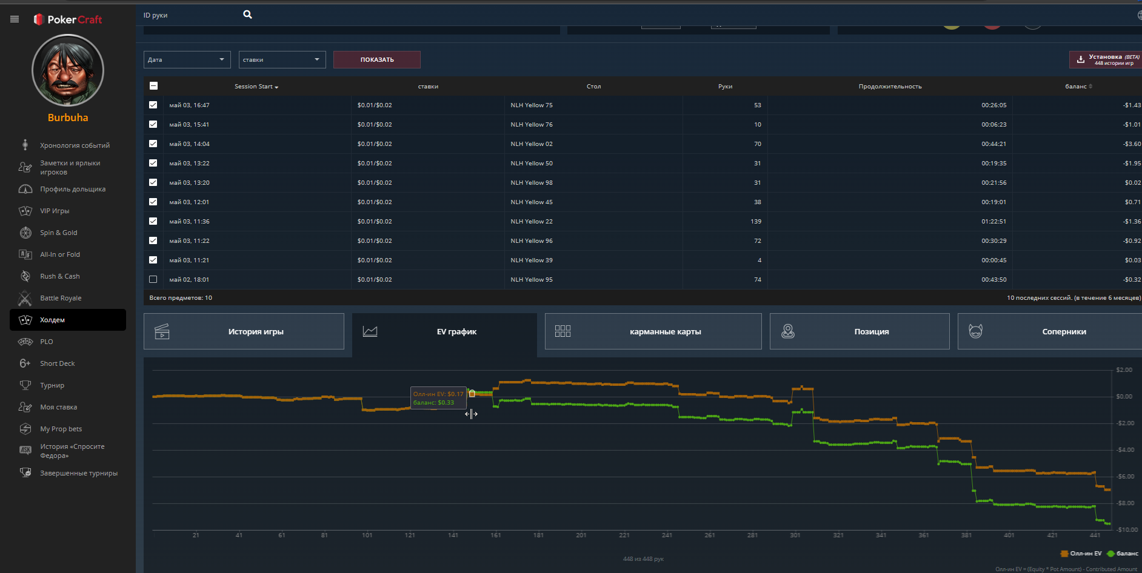Image resolution: width=1142 pixels, height=573 pixels.
Task: Switch to Соперники tab
Action: 1050,331
